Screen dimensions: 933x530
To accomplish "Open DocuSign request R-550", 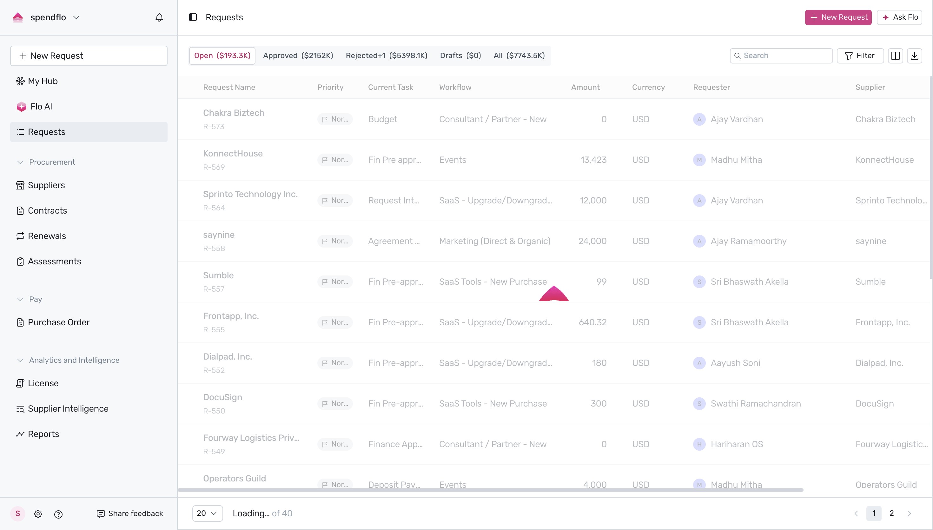I will tap(222, 397).
